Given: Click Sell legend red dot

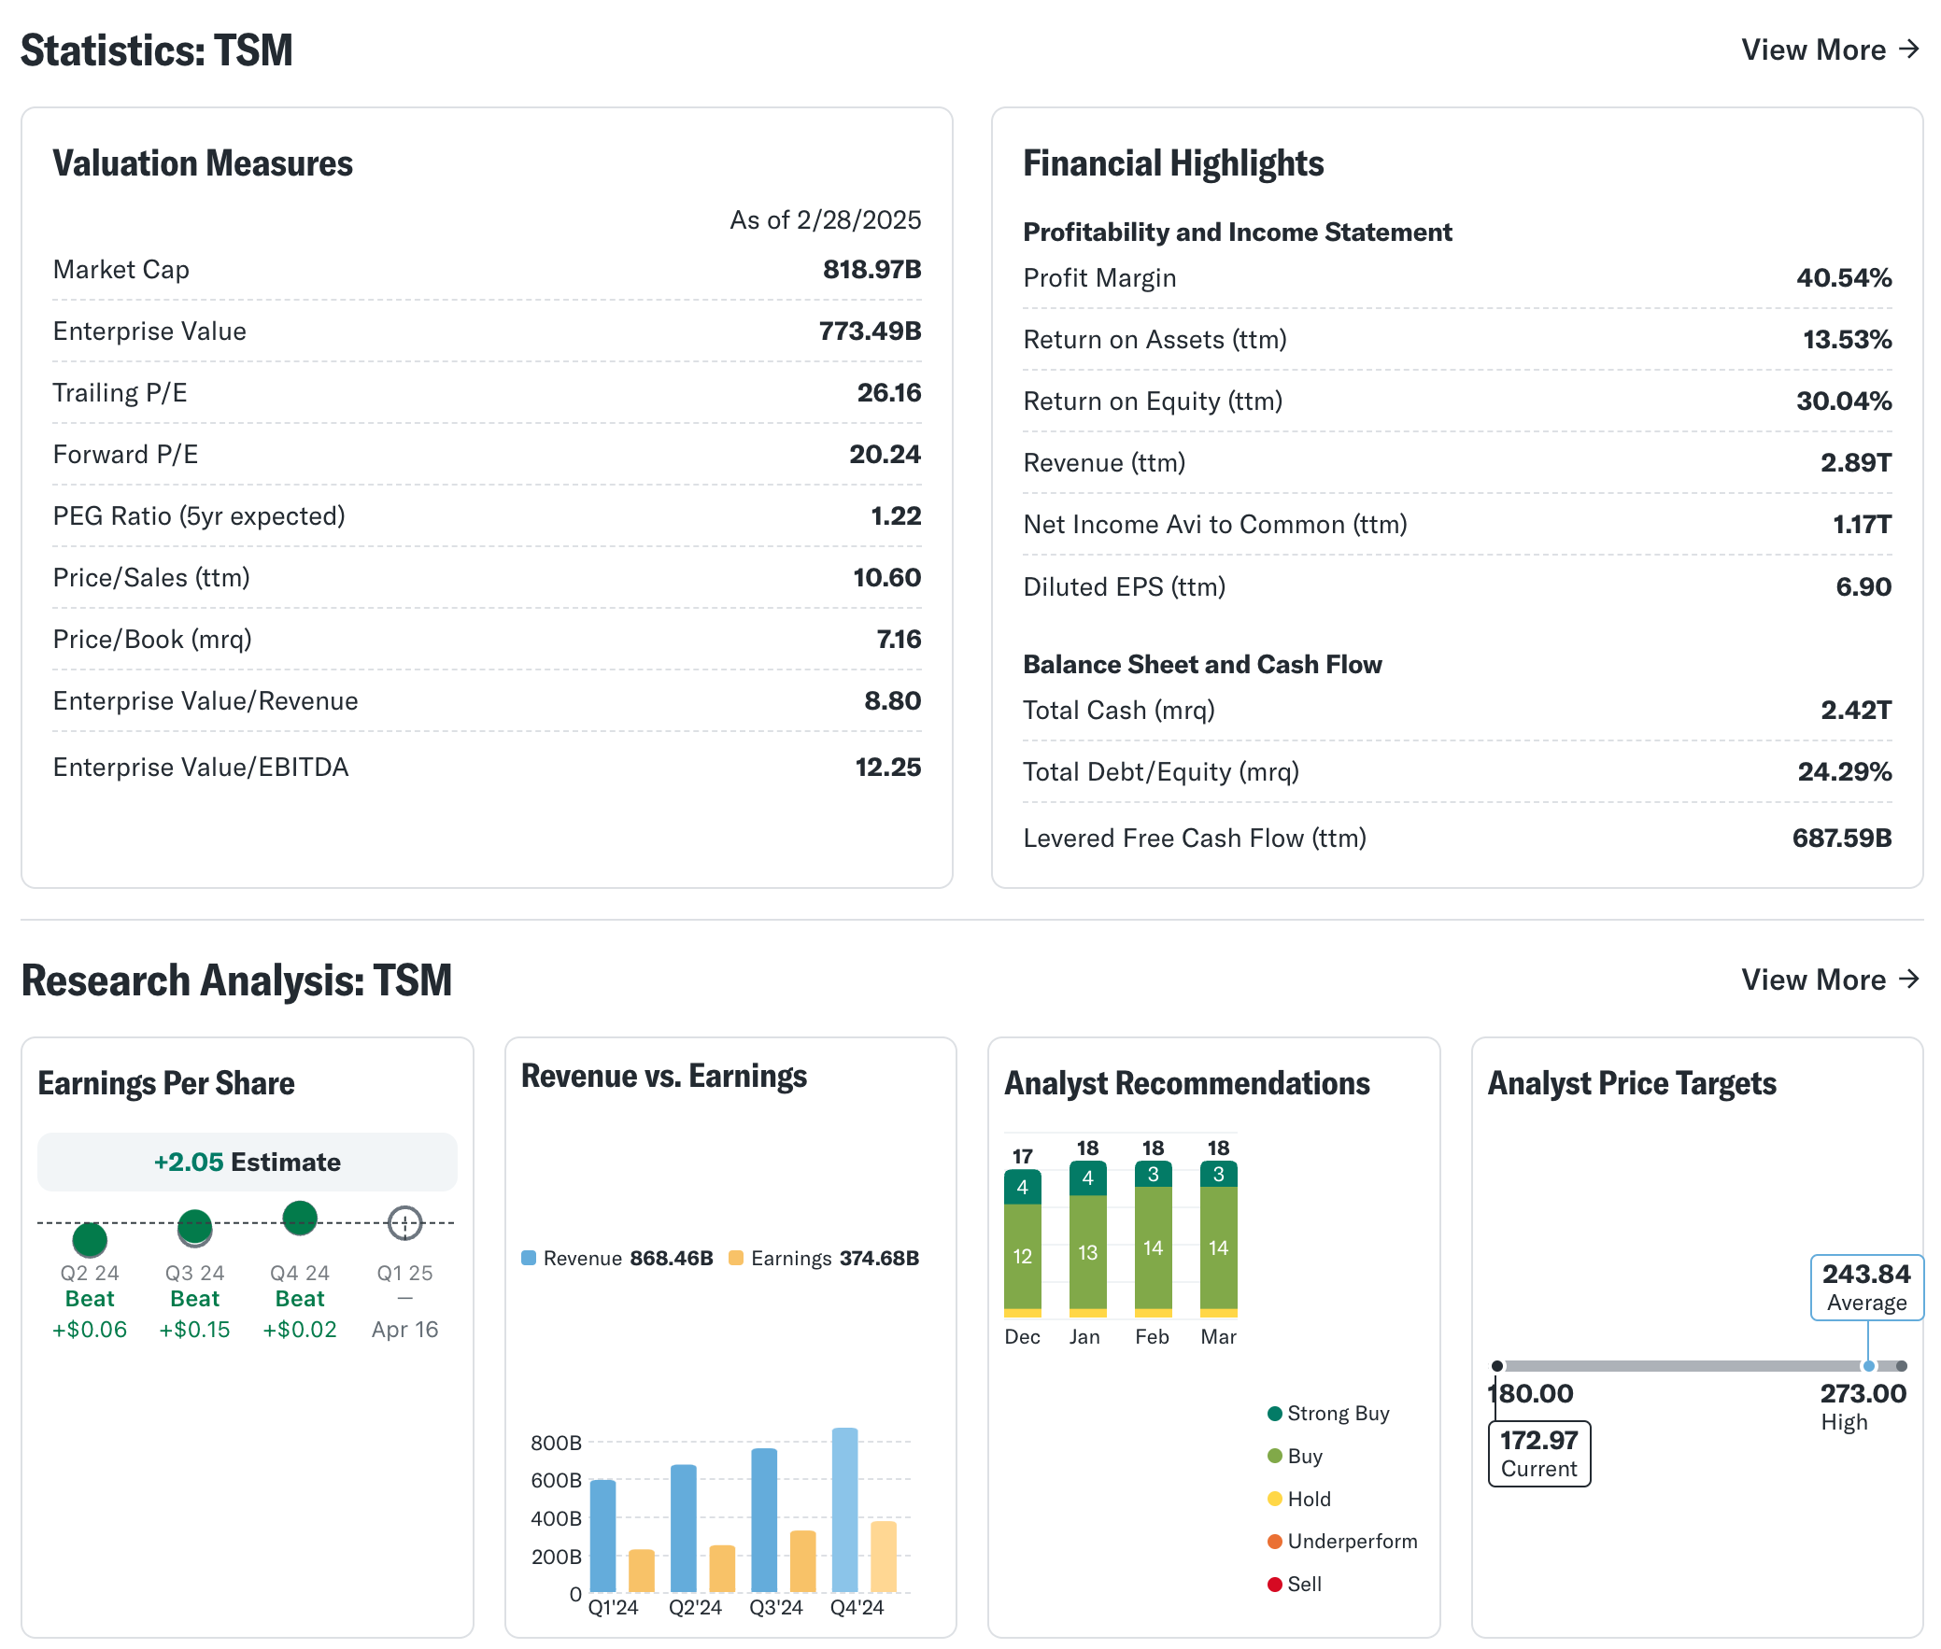Looking at the screenshot, I should [1274, 1584].
